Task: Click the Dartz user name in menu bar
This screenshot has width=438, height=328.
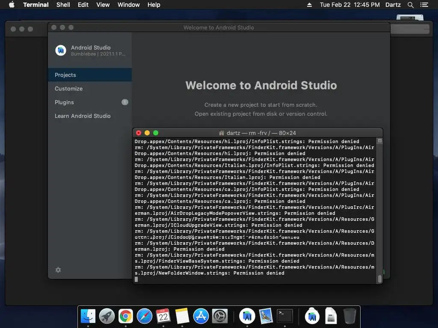Action: click(393, 5)
